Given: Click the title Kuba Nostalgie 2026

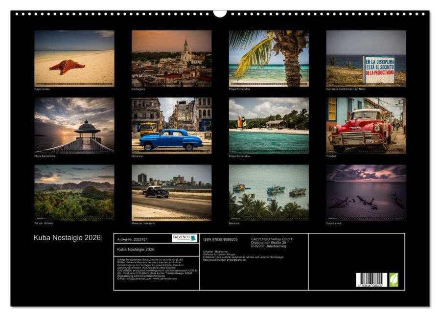Looking at the screenshot, I should click(68, 238).
